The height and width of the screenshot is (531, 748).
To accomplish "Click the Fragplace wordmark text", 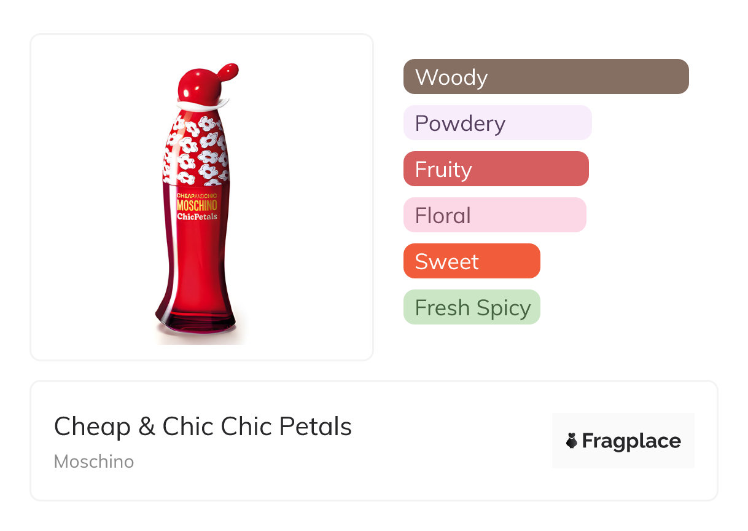I will pyautogui.click(x=631, y=441).
